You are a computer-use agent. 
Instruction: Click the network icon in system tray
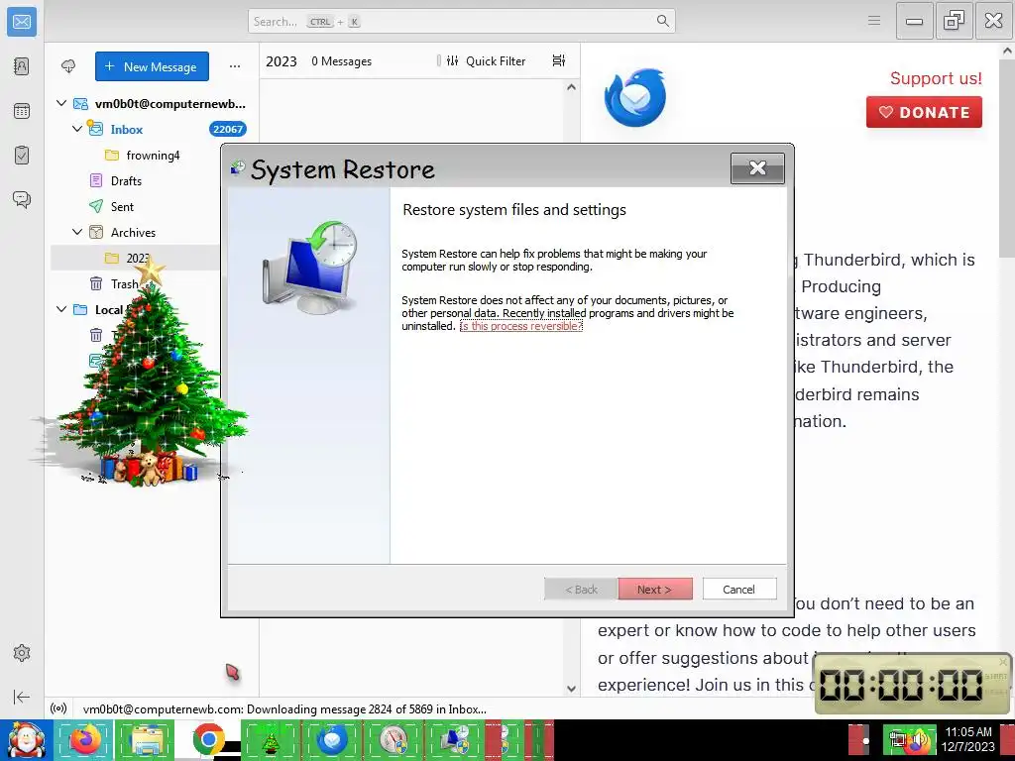tap(897, 739)
